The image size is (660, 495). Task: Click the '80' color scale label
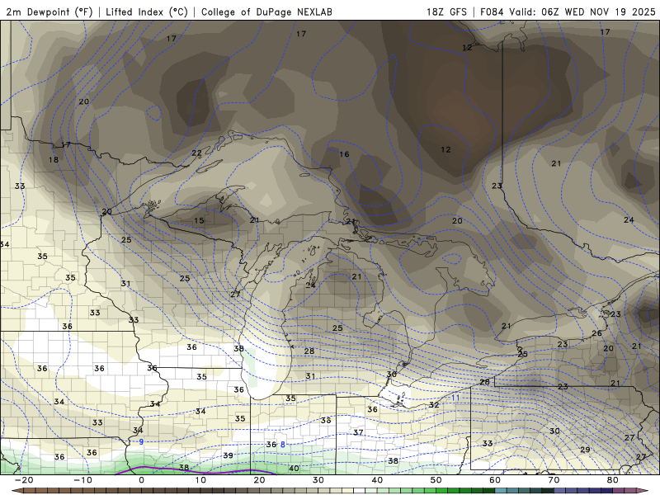613,480
